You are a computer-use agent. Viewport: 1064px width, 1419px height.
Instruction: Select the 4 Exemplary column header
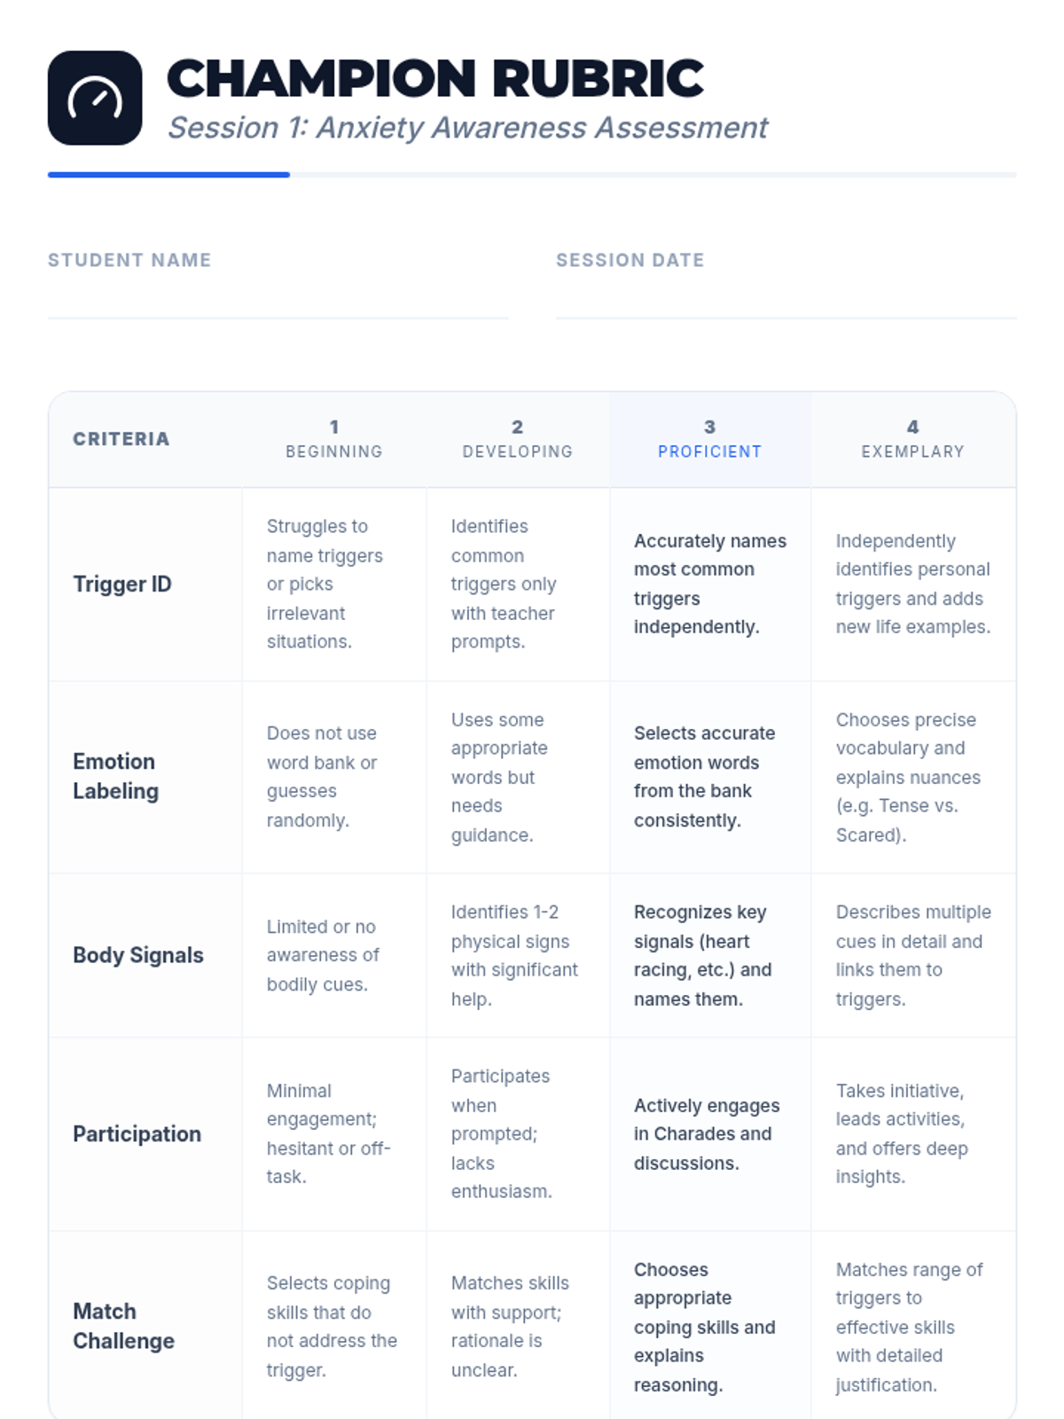(x=913, y=439)
